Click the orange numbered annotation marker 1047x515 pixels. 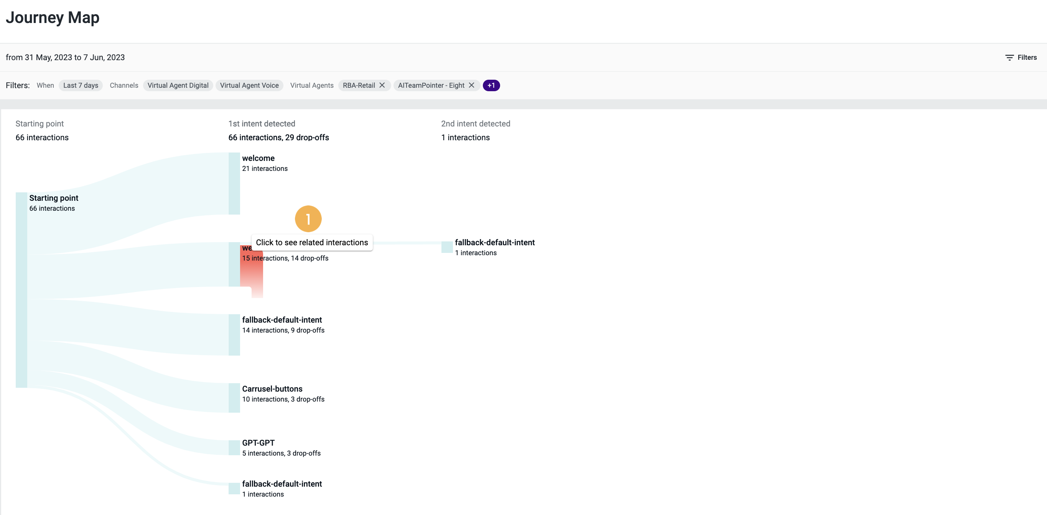pos(308,218)
